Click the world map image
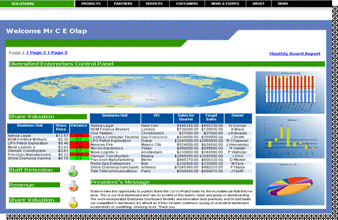 coord(130,91)
